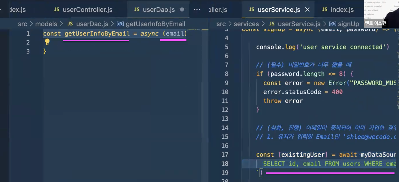Click line number 3 in left editor
This screenshot has width=399, height=182.
(x=28, y=51)
